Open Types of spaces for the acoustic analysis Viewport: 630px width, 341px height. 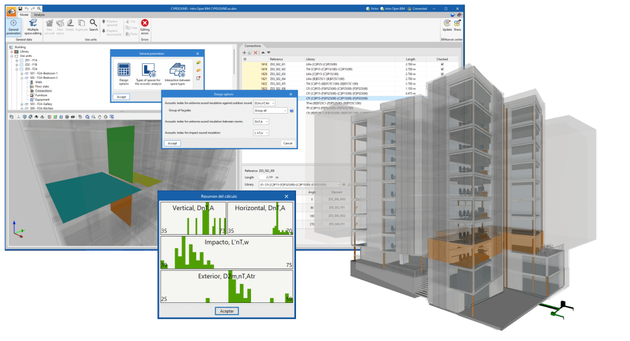pyautogui.click(x=148, y=75)
